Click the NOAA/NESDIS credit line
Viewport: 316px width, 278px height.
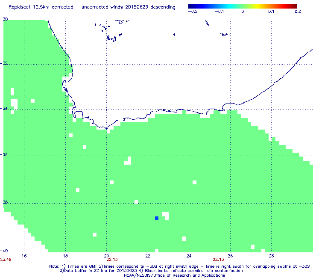pyautogui.click(x=174, y=275)
